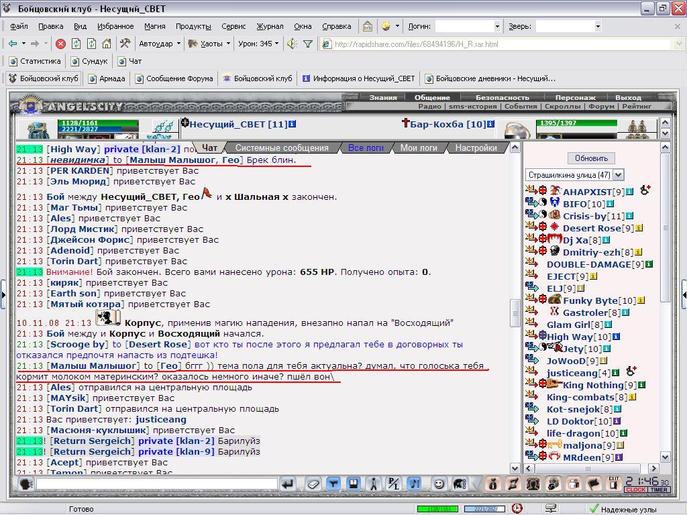Viewport: 687px width, 515px height.
Task: Open Сервис menu
Action: click(x=233, y=26)
